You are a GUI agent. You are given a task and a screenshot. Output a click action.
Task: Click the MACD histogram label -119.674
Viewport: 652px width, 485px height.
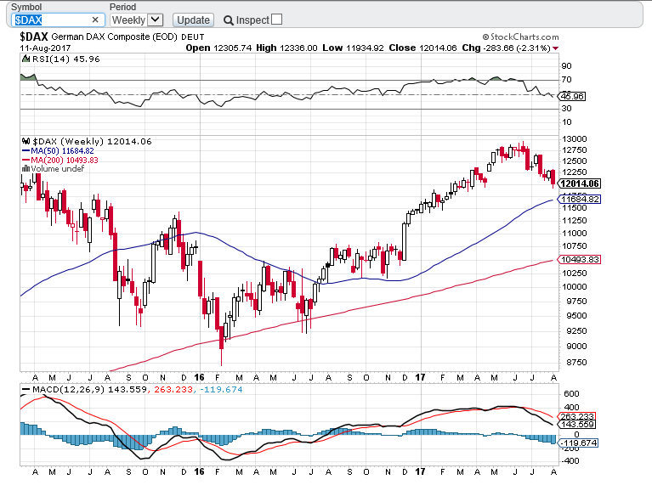click(578, 443)
